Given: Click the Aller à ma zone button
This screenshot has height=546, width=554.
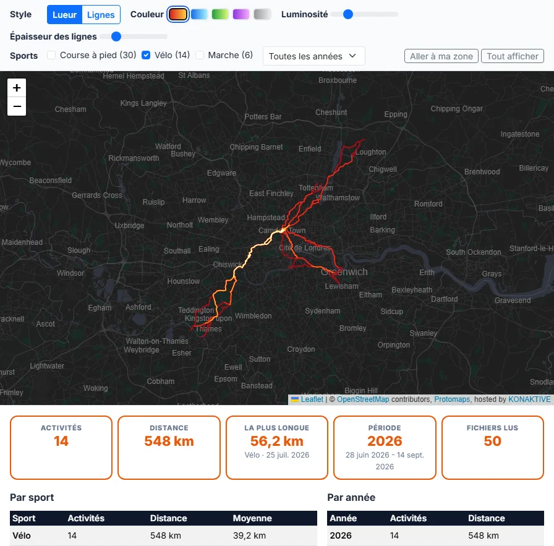Looking at the screenshot, I should [x=441, y=56].
